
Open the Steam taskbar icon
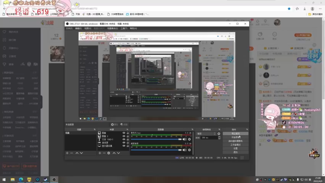pyautogui.click(x=46, y=179)
